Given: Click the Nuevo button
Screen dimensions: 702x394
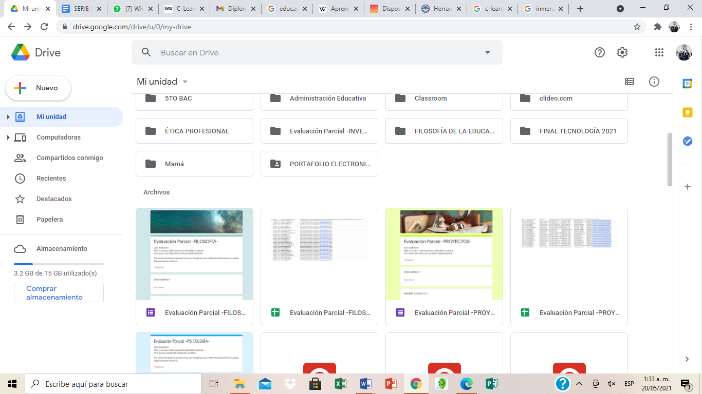Looking at the screenshot, I should click(38, 88).
